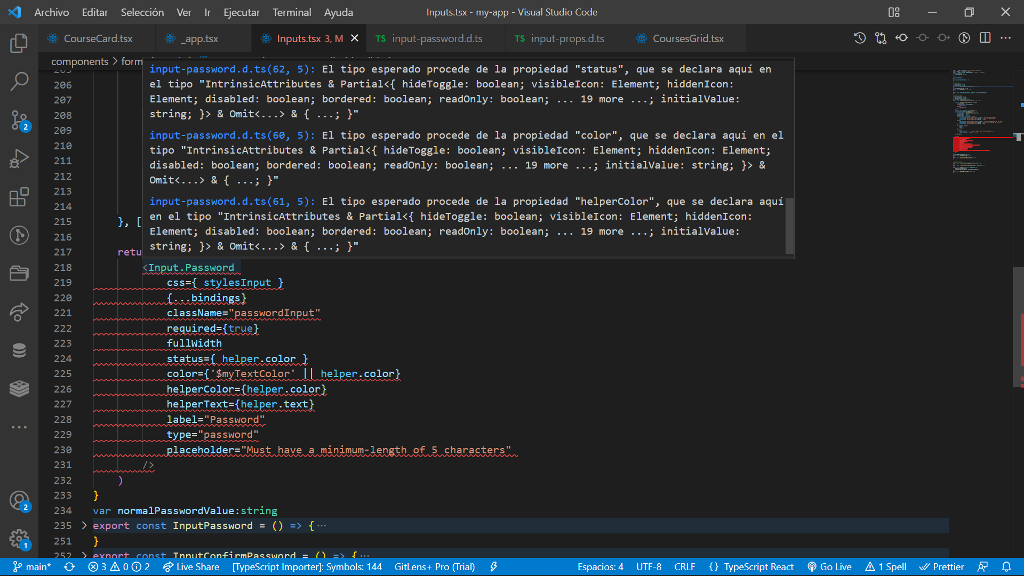This screenshot has width=1024, height=576.
Task: Toggle spell checking via the 1 Spell item
Action: (x=885, y=567)
